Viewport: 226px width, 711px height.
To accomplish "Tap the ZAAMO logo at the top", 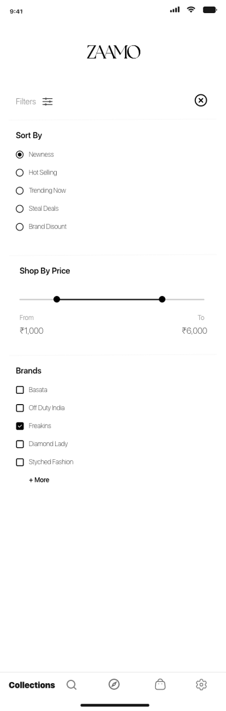I will 114,52.
